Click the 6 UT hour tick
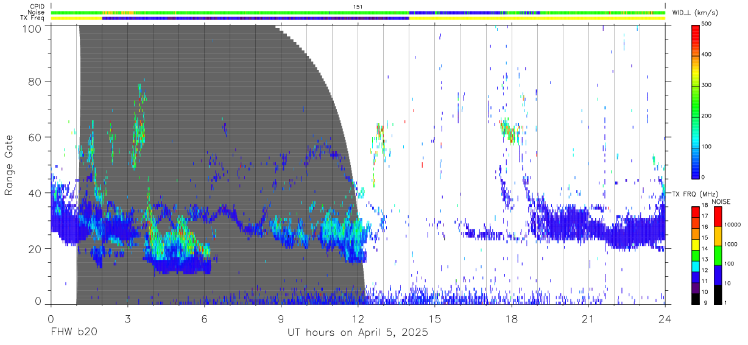Viewport: 748px width, 345px height. (204, 318)
